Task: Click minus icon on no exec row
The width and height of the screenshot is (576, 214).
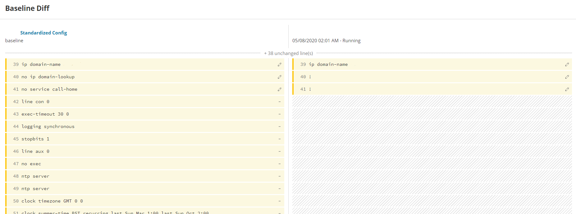Action: point(280,164)
